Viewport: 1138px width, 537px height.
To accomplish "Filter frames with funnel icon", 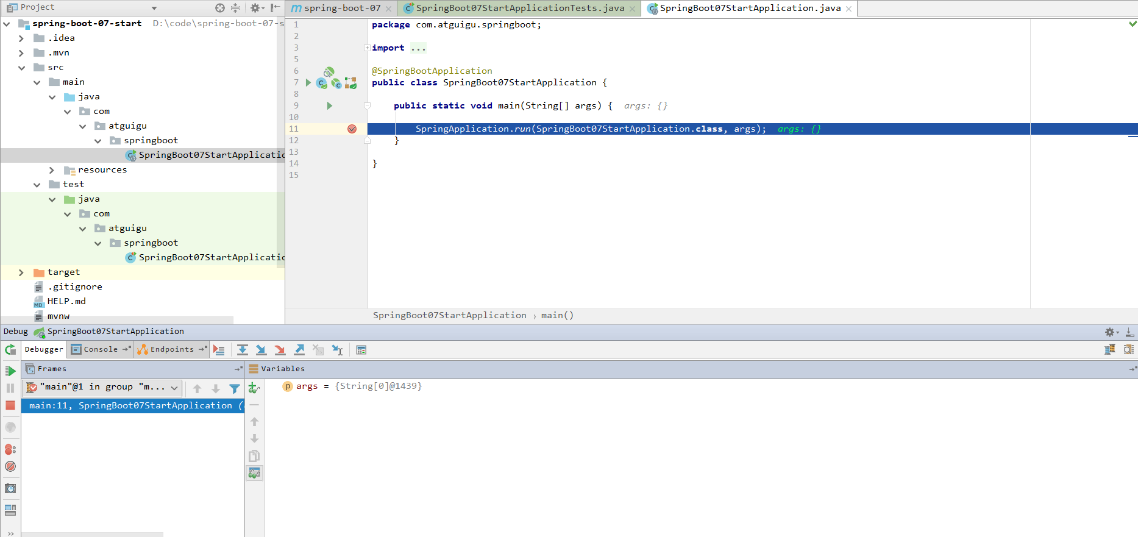I will (235, 388).
